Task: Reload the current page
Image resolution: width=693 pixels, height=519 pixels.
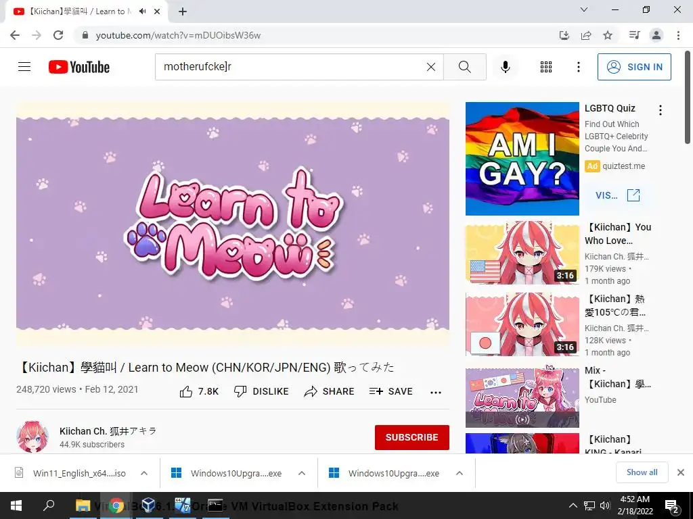Action: coord(58,35)
